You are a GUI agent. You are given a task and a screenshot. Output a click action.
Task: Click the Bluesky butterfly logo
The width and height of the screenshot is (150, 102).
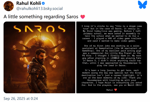142,5
